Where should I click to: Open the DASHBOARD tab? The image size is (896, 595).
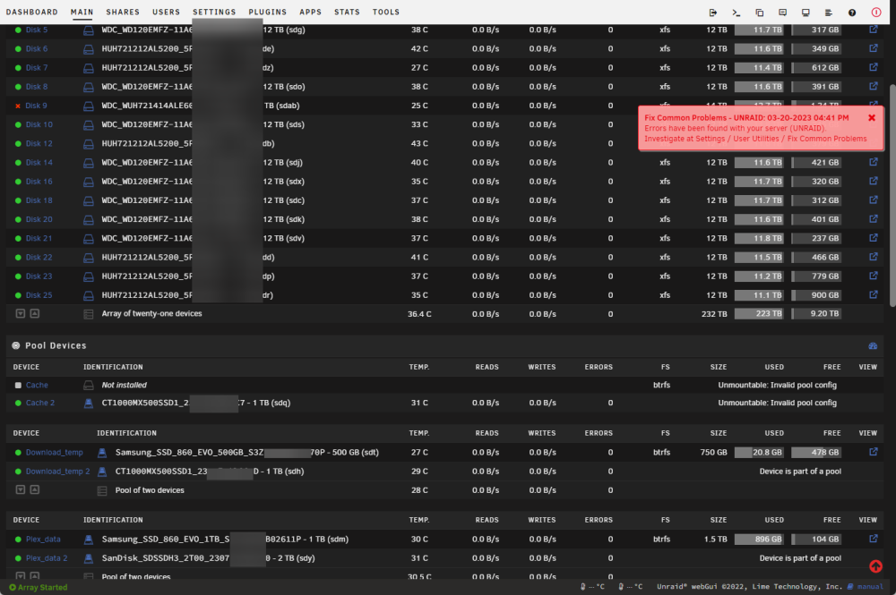pyautogui.click(x=32, y=12)
